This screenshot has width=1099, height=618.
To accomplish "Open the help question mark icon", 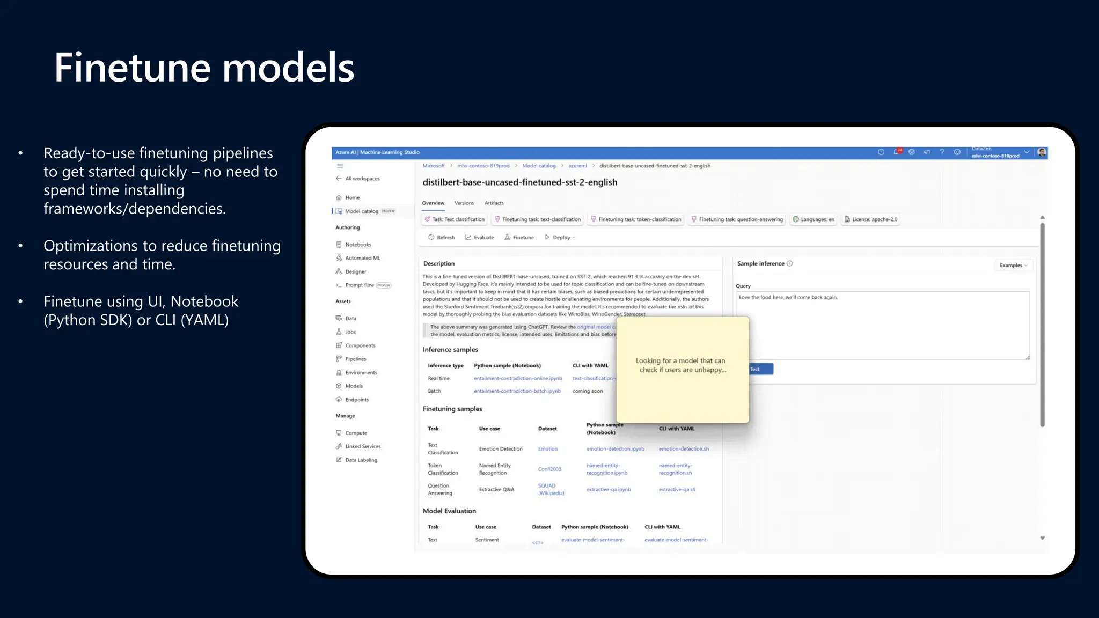I will click(x=942, y=152).
